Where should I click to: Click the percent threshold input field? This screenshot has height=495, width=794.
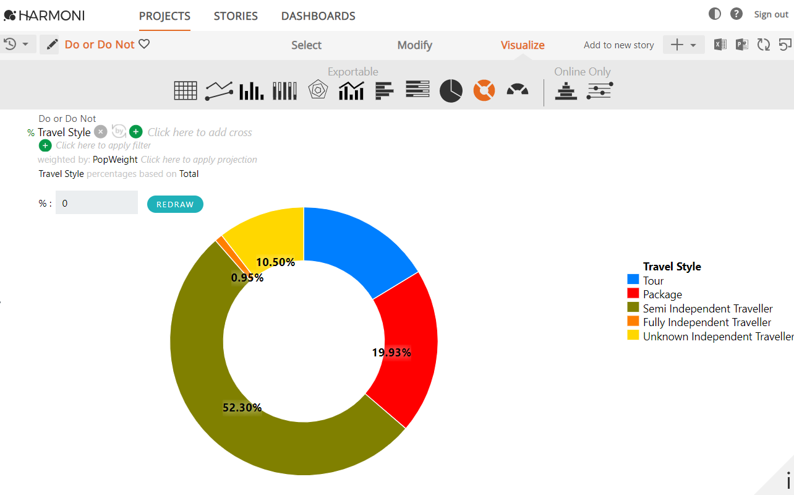tap(96, 203)
